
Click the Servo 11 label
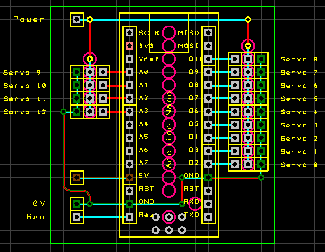pyautogui.click(x=24, y=99)
